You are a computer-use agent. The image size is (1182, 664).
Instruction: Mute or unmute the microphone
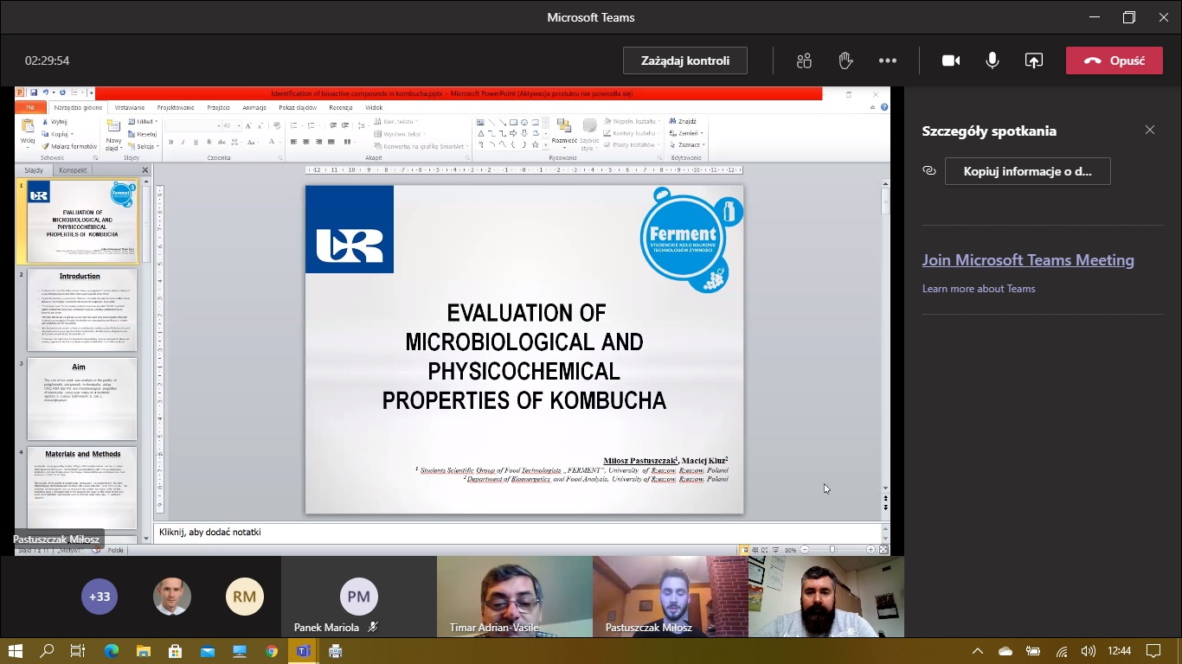click(x=992, y=61)
